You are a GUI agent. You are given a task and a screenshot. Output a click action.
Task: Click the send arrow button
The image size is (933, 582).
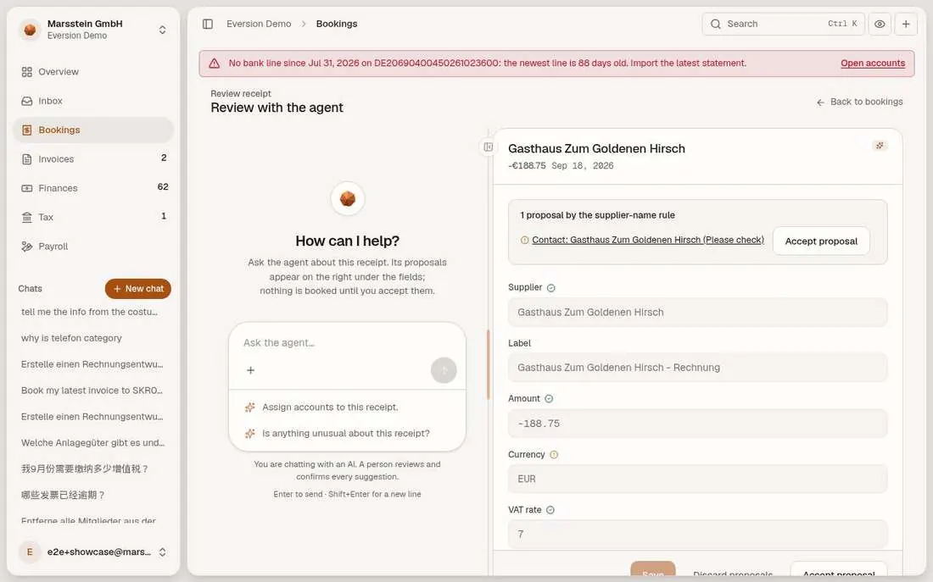pos(444,370)
